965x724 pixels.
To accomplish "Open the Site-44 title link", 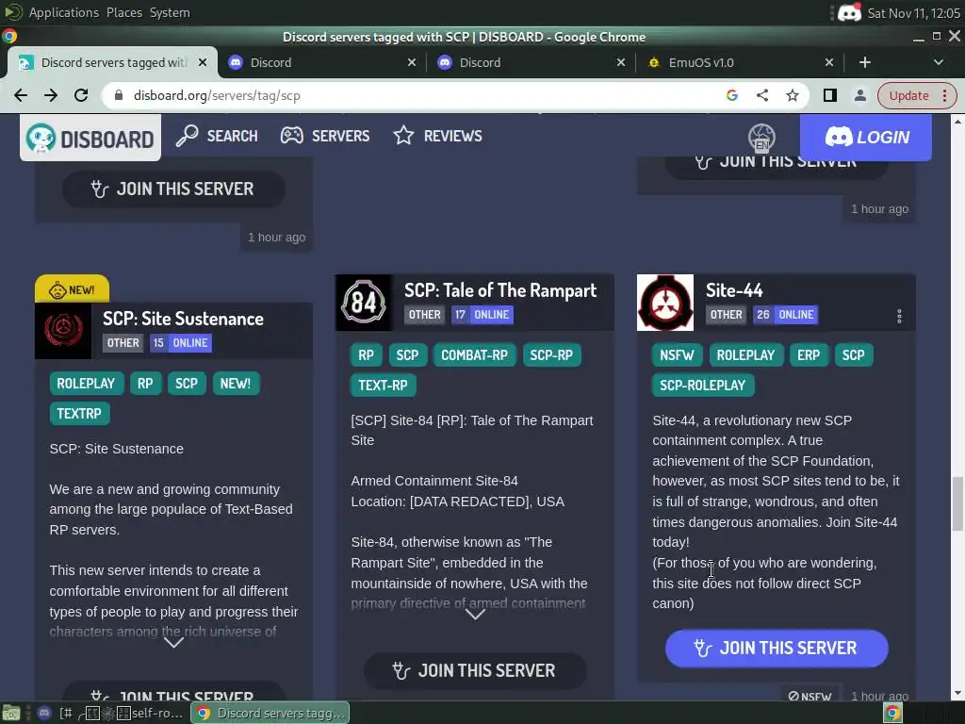I will pos(734,290).
